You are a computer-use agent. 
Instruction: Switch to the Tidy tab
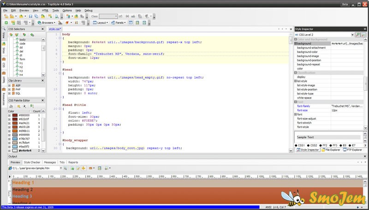point(62,162)
